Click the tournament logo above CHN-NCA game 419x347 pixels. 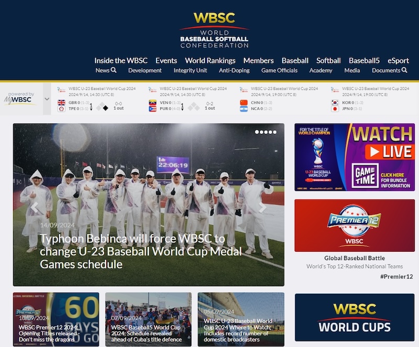(244, 89)
